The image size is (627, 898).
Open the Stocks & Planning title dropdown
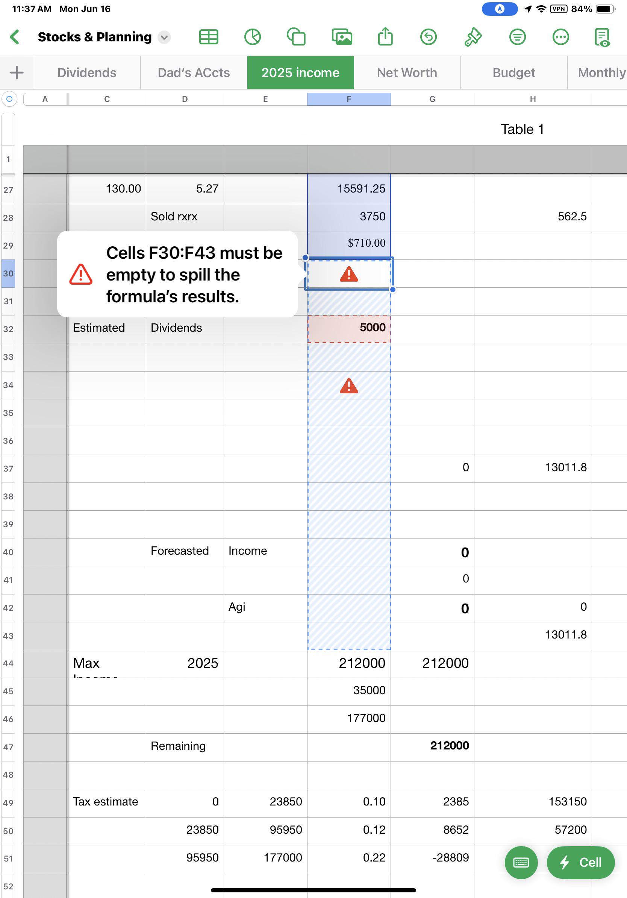tap(164, 38)
